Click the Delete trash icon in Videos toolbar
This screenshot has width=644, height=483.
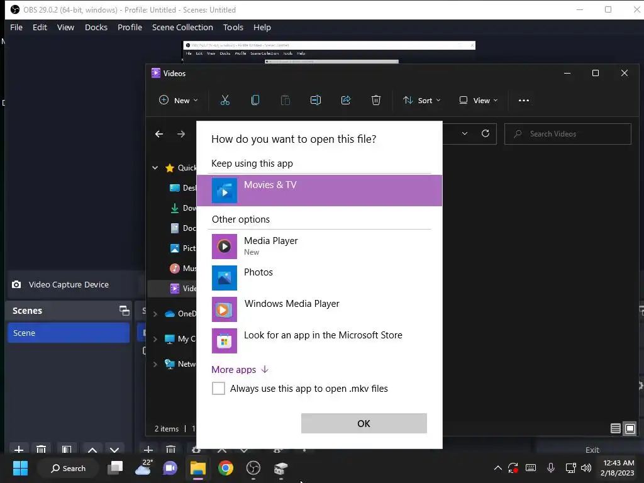[x=376, y=100]
